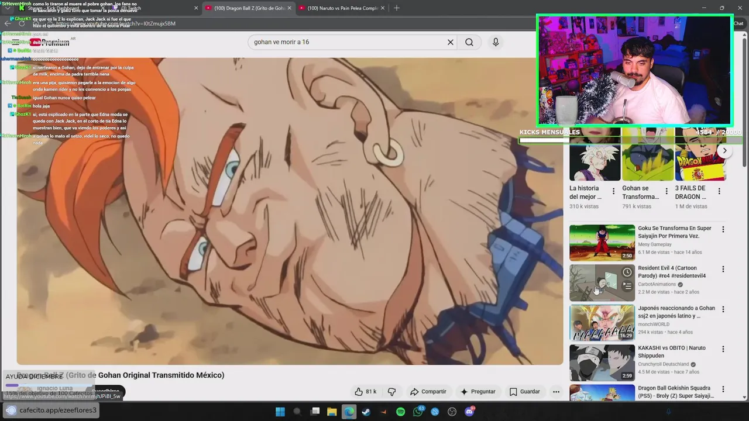
Task: Open options for '3 FAILS DE DRAGON' short
Action: coord(719,191)
